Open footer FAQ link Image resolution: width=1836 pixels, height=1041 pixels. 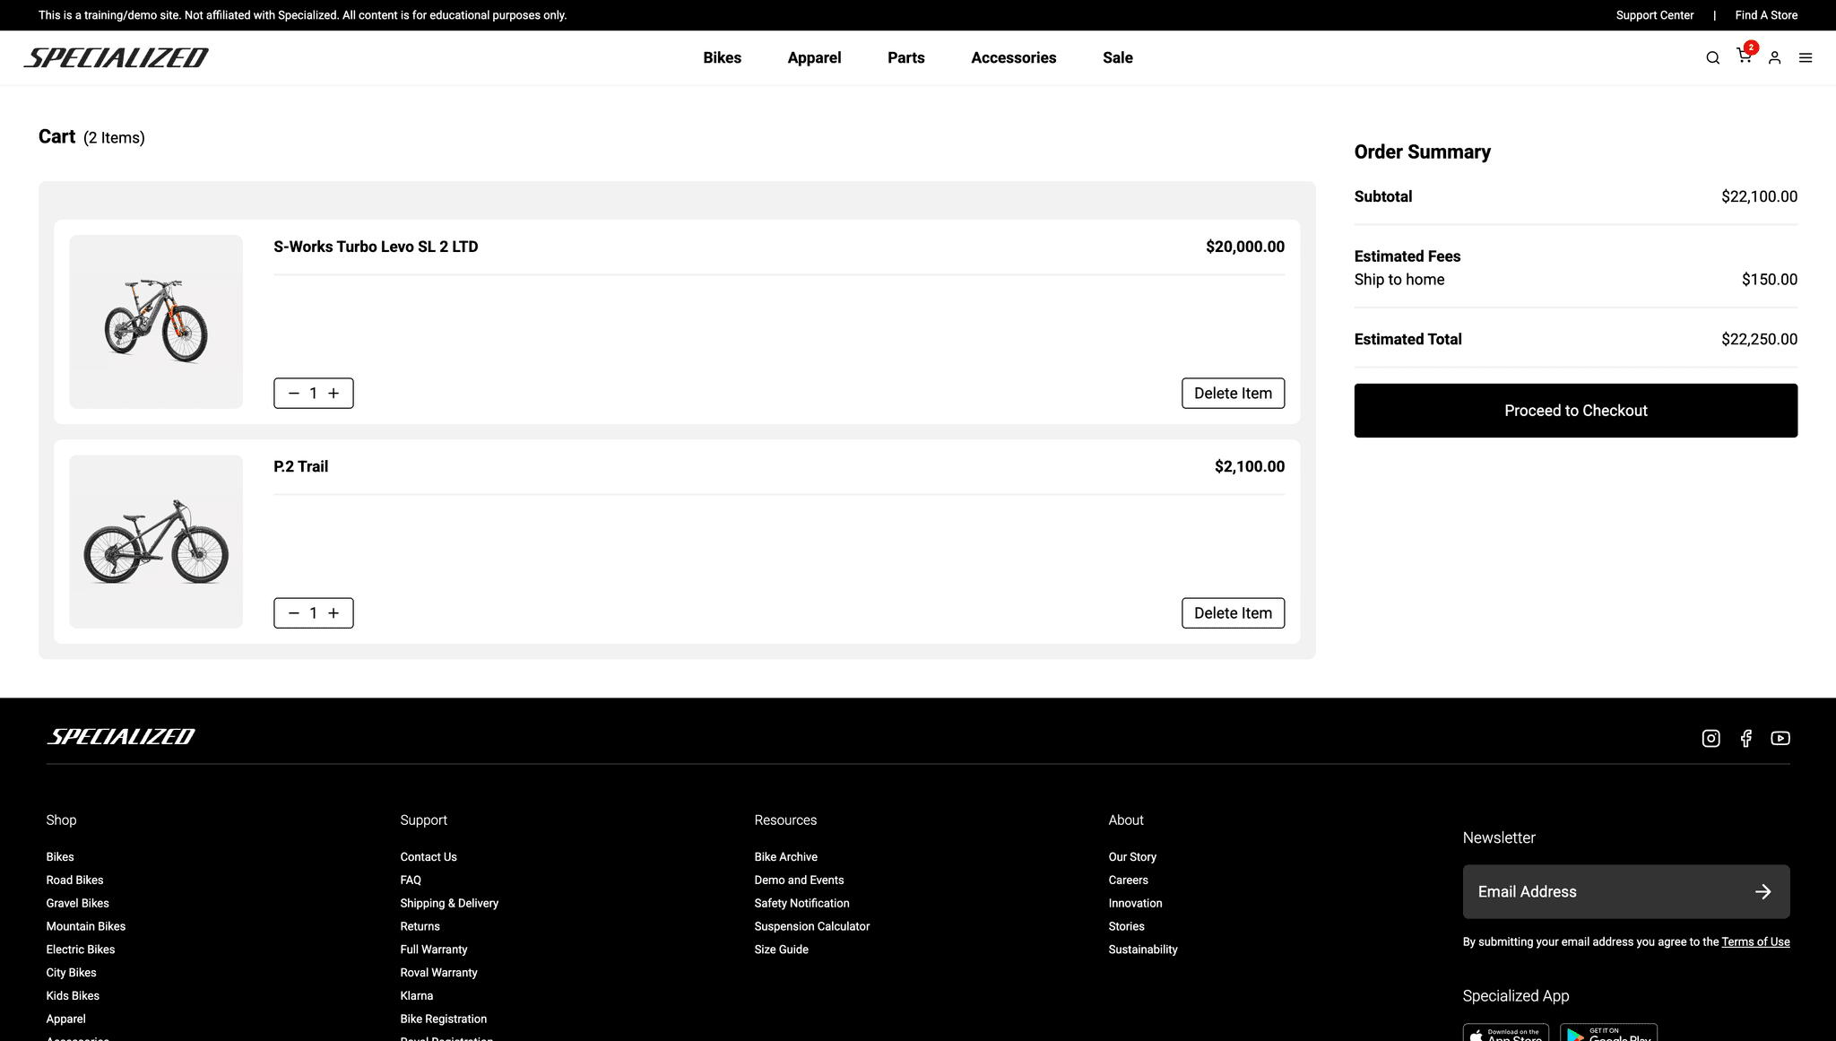click(411, 881)
